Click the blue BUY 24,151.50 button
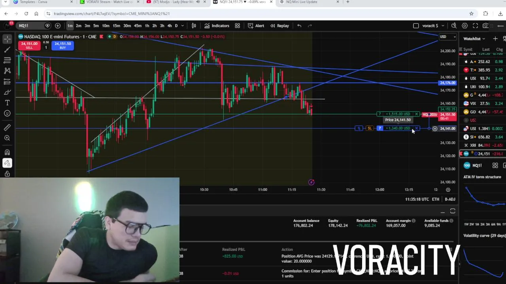 pyautogui.click(x=62, y=45)
